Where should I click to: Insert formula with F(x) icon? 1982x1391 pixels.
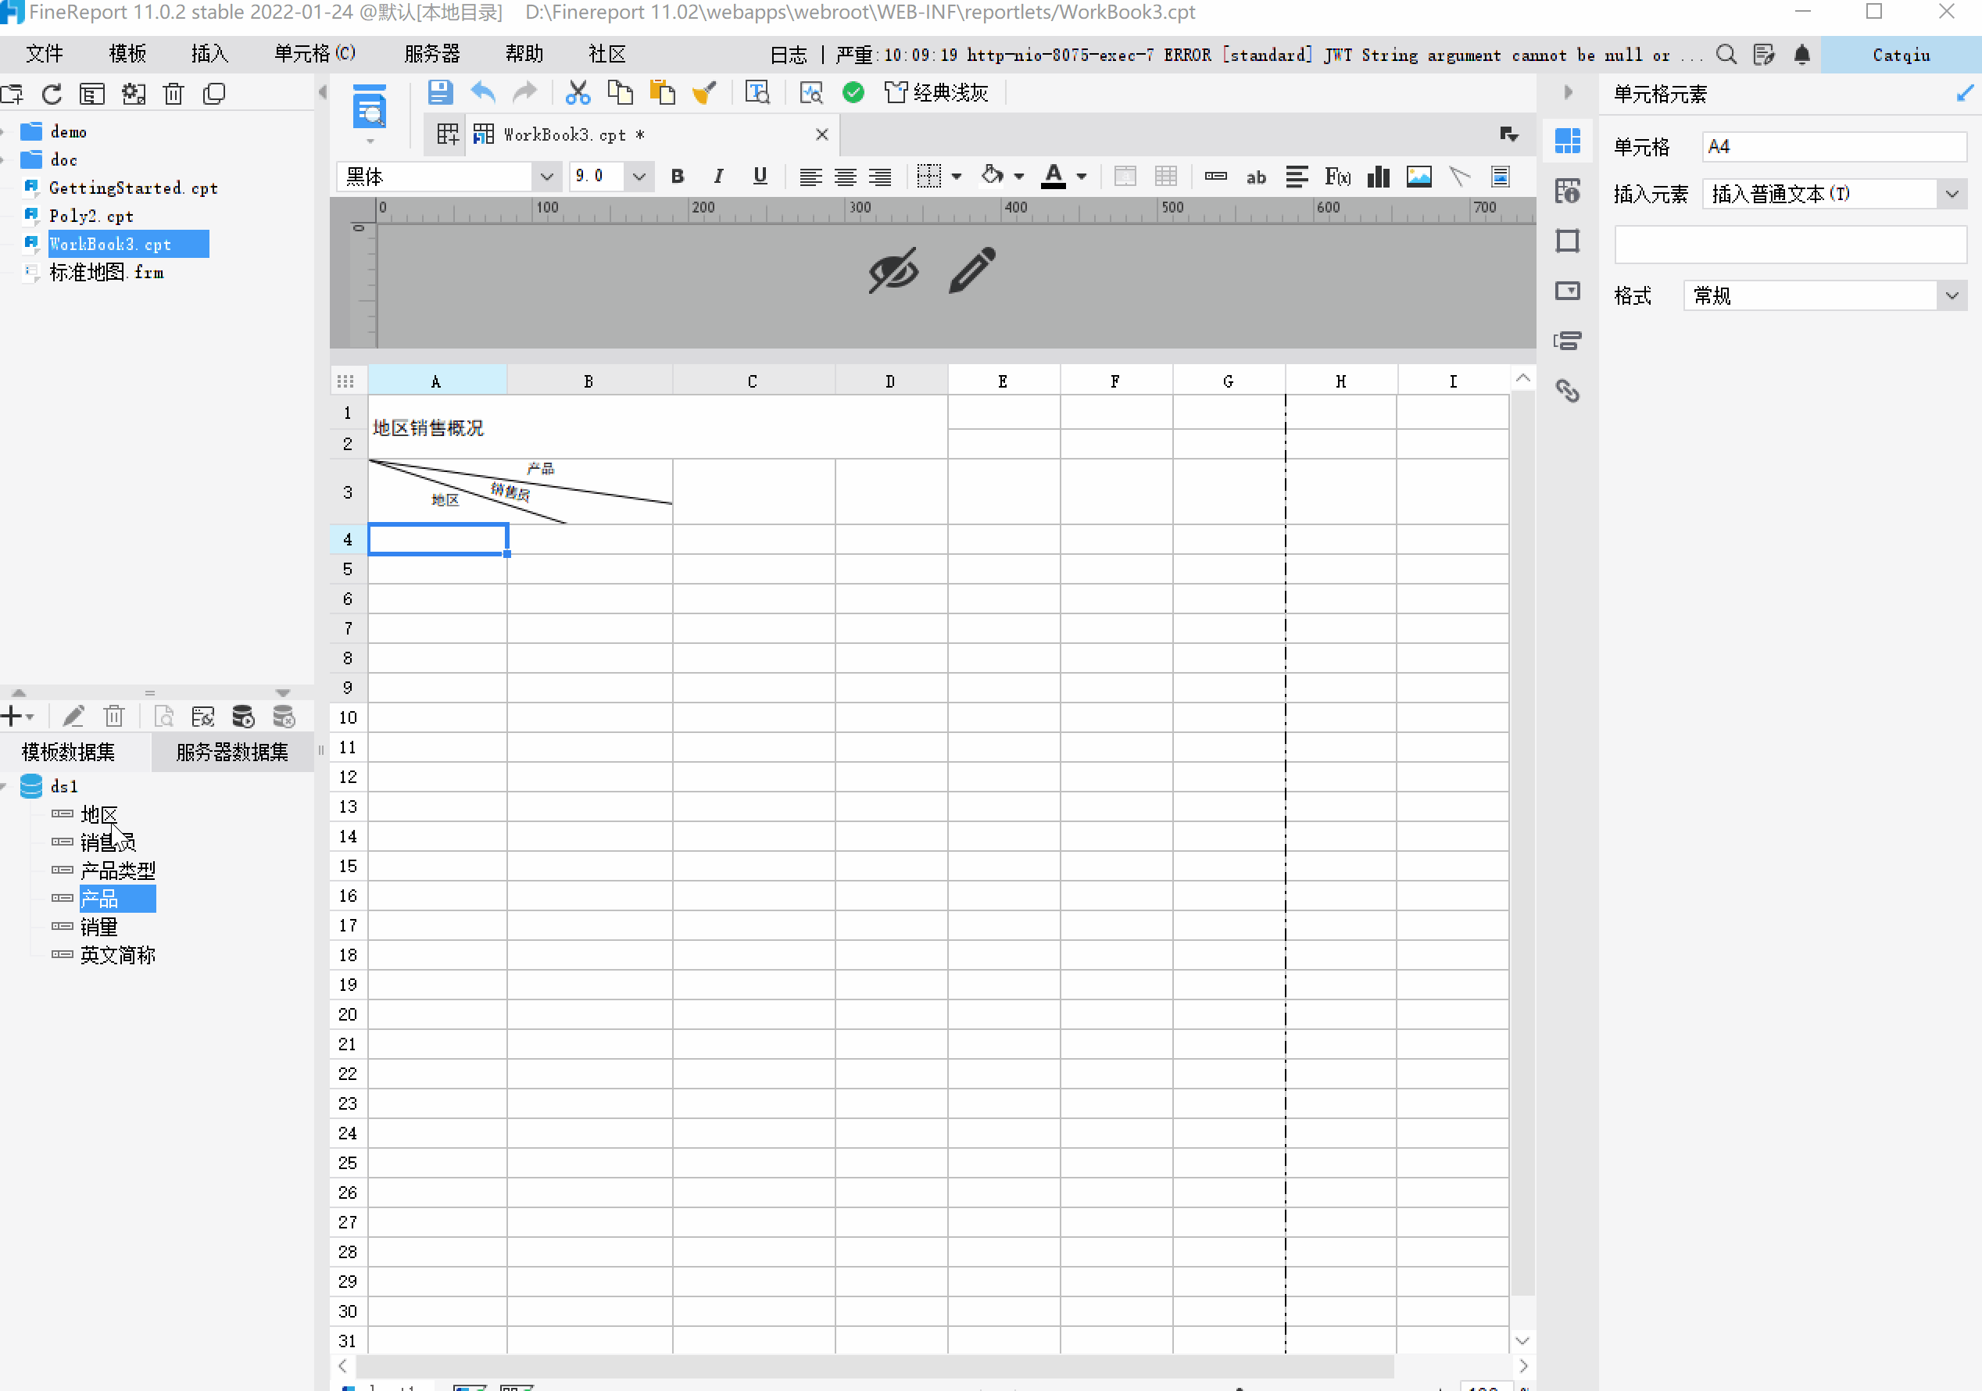tap(1337, 177)
